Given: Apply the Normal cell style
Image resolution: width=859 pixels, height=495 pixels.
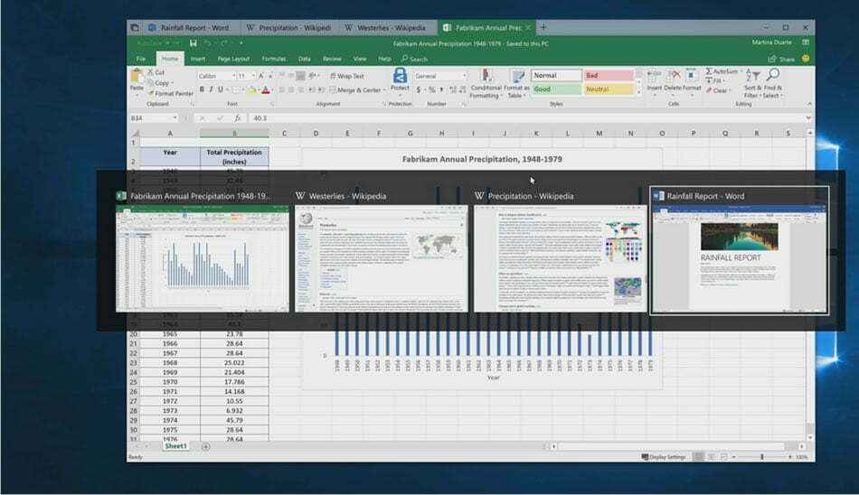Looking at the screenshot, I should click(556, 76).
